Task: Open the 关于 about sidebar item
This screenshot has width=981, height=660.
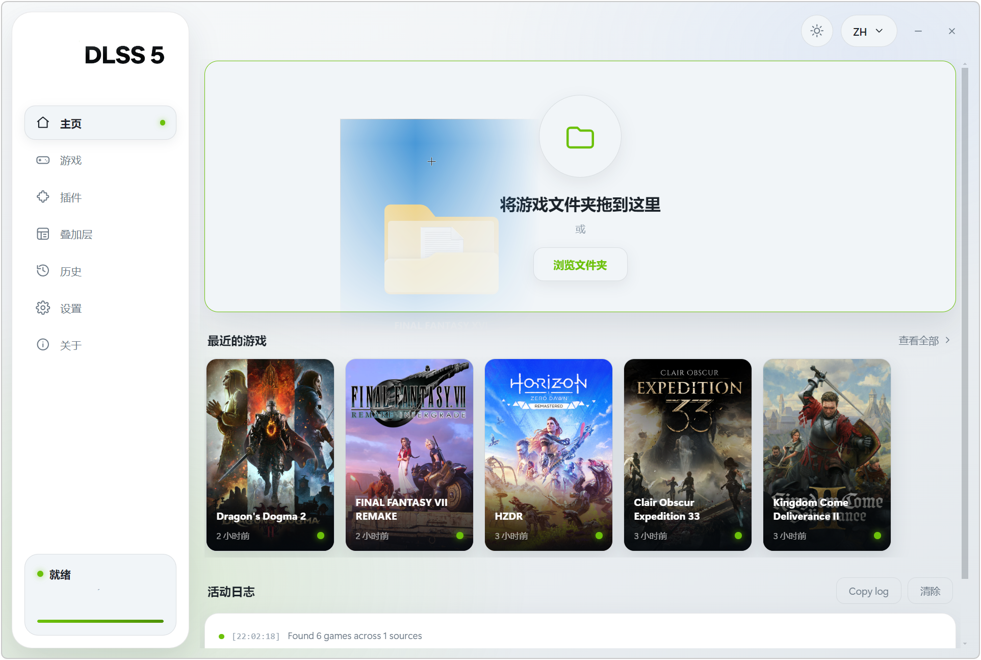Action: (x=100, y=345)
